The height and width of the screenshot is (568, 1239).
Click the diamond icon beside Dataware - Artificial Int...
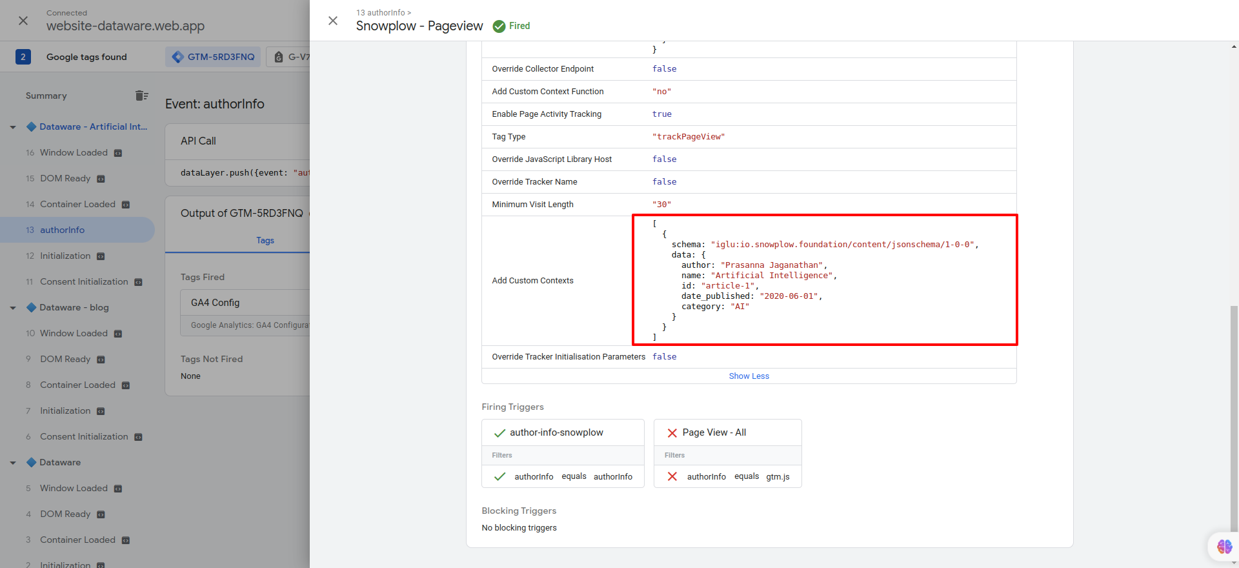pos(31,127)
